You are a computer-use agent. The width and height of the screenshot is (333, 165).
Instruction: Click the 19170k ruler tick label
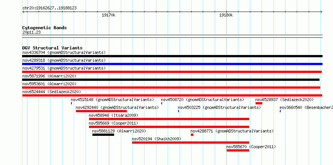coord(109,15)
